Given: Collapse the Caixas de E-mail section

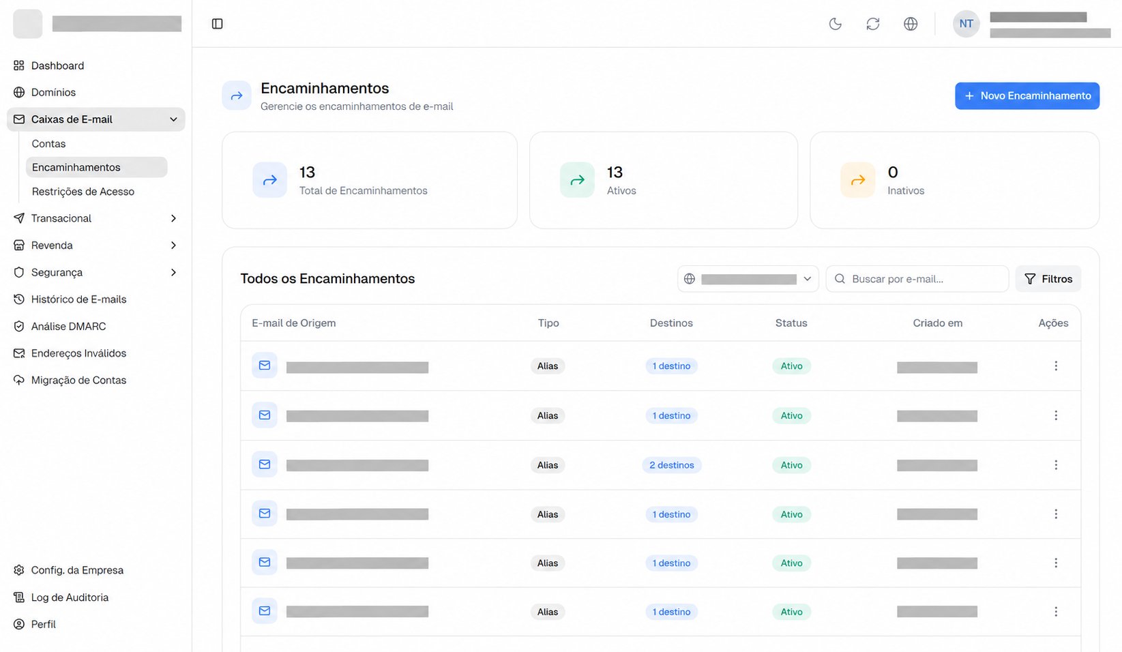Looking at the screenshot, I should tap(96, 119).
